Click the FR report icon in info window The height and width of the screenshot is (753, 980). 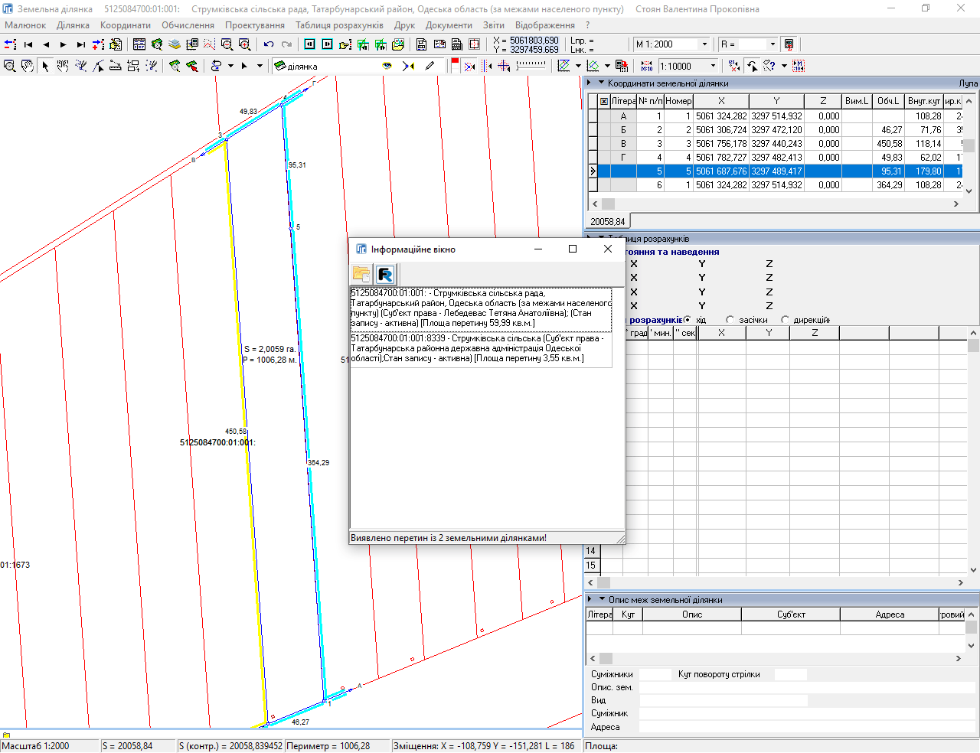385,274
